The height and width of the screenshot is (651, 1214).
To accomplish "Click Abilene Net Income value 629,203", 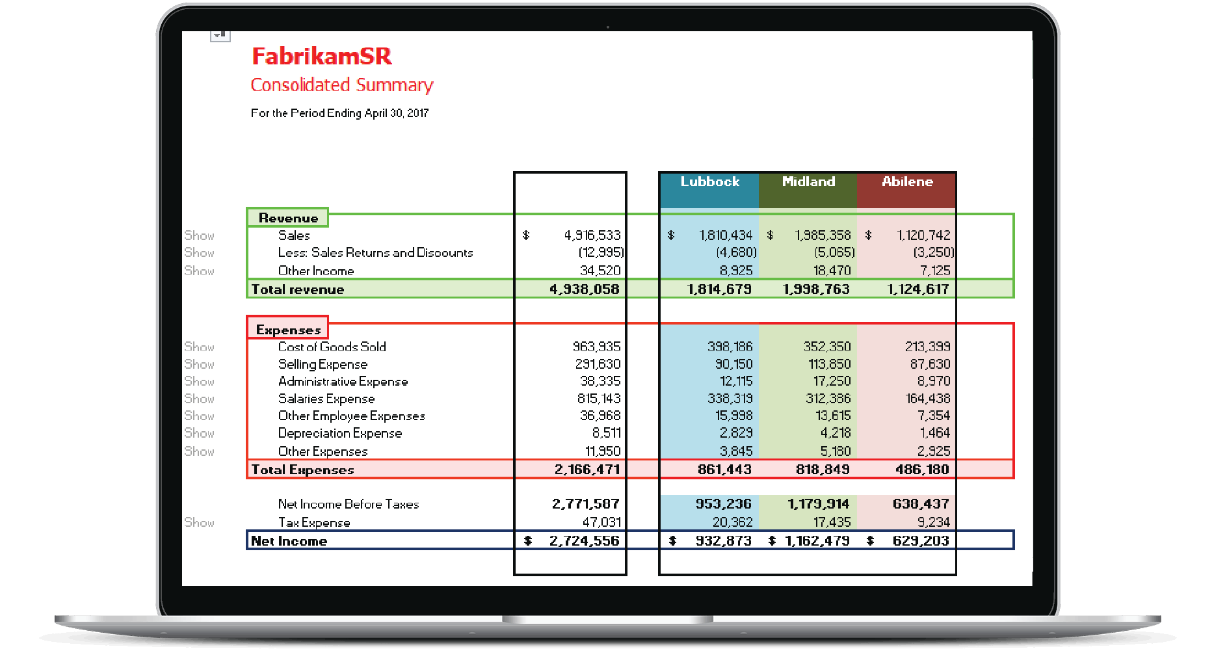I will [x=921, y=541].
